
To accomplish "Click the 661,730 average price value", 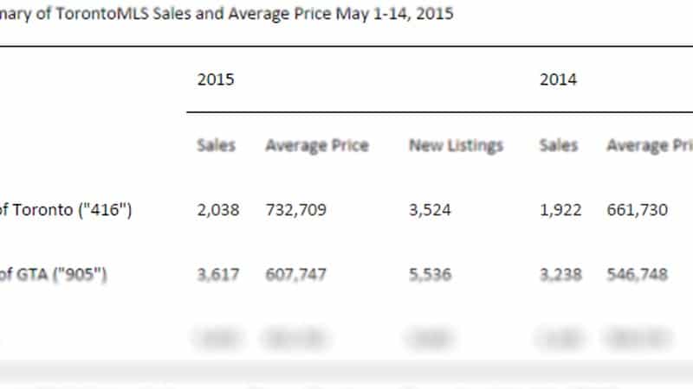I will [638, 210].
